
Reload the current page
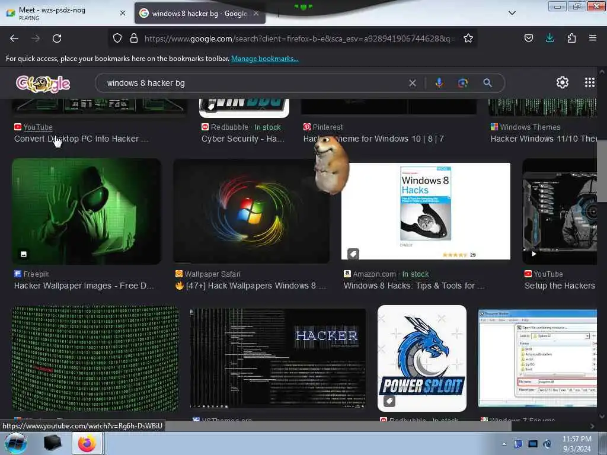57,39
